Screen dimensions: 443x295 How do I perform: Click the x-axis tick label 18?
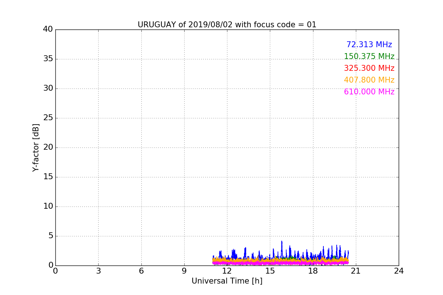(313, 271)
